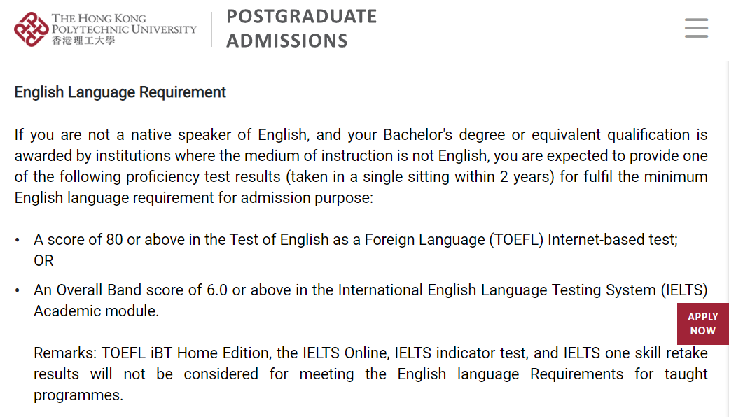Click the red PolyU knot logo emblem
This screenshot has height=417, width=729.
(31, 29)
